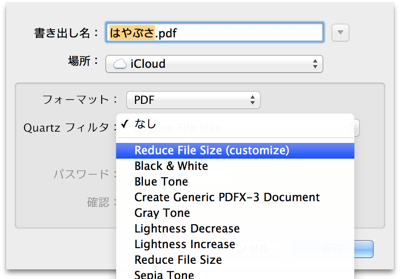Click the stepper arrows in iCloud popup
Screen dimensions: 400x279
[x=315, y=64]
